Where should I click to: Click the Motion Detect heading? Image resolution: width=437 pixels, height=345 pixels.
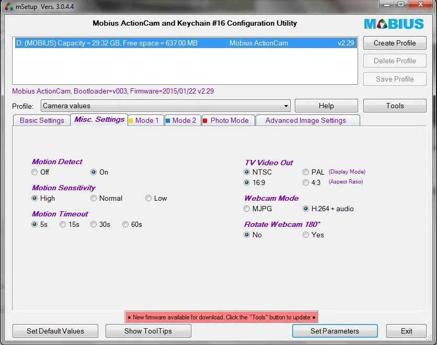tap(57, 162)
